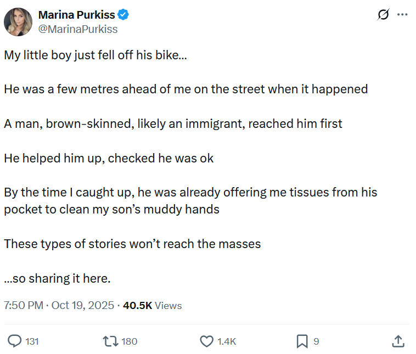Open Marina Purkiss profile picture

coord(18,22)
